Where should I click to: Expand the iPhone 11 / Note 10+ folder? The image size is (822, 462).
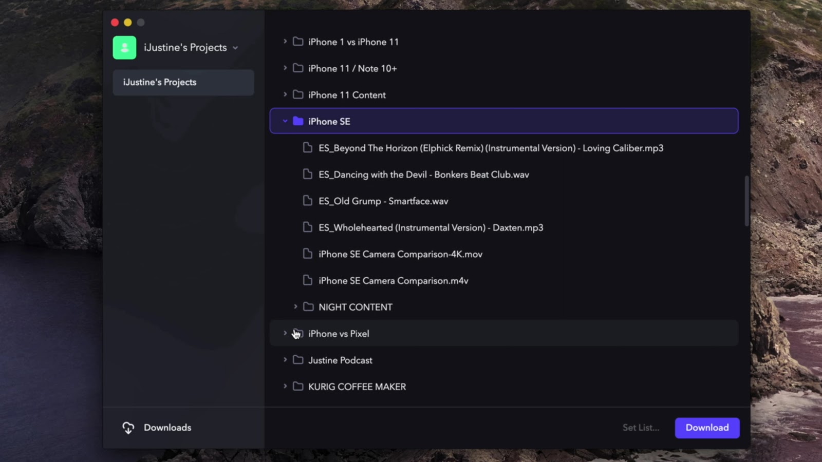(285, 68)
